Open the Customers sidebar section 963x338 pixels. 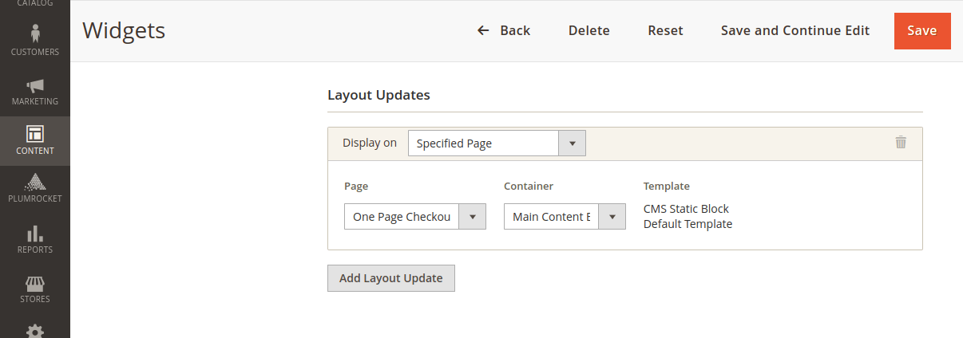point(35,41)
